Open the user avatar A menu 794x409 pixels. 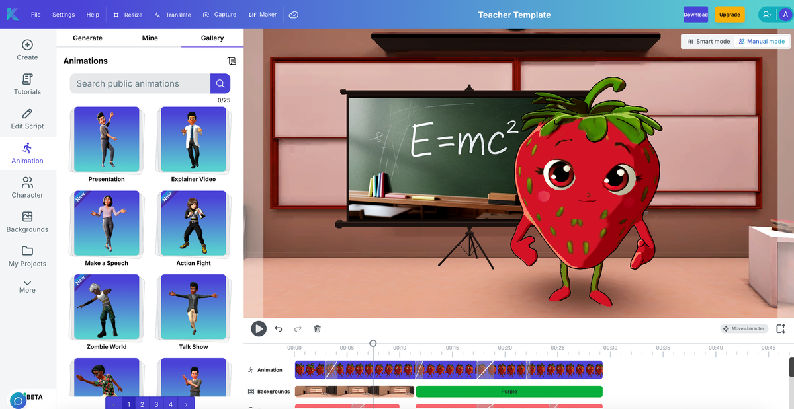(x=785, y=15)
